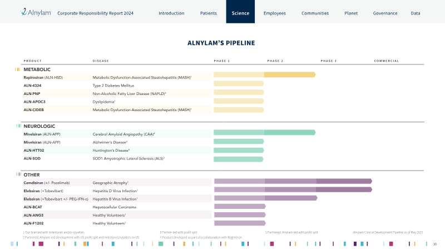Viewport: 445px width, 250px height.
Task: Click the ALN-BCAT purple phase bar
Action: [x=240, y=206]
